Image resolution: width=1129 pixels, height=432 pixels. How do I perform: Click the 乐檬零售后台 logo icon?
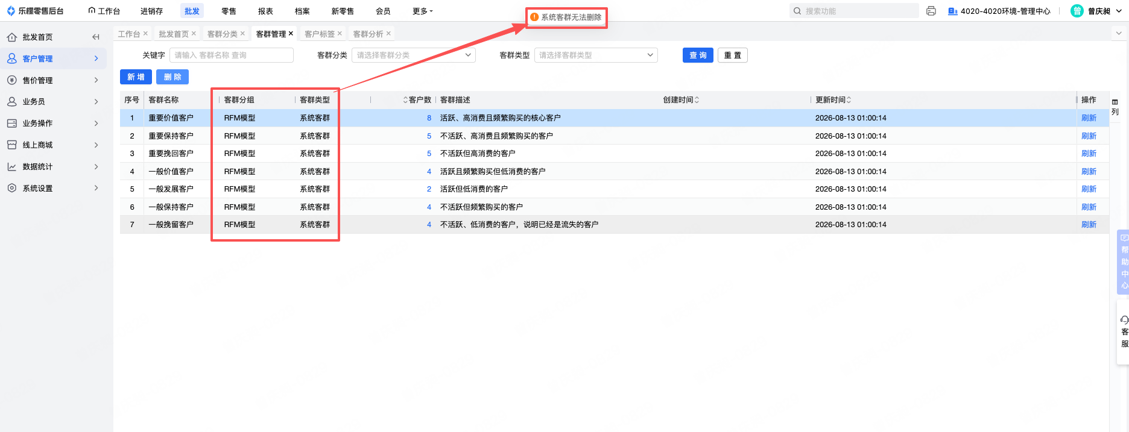tap(11, 11)
